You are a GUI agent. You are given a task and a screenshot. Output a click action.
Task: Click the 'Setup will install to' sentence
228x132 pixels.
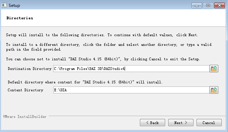102,35
